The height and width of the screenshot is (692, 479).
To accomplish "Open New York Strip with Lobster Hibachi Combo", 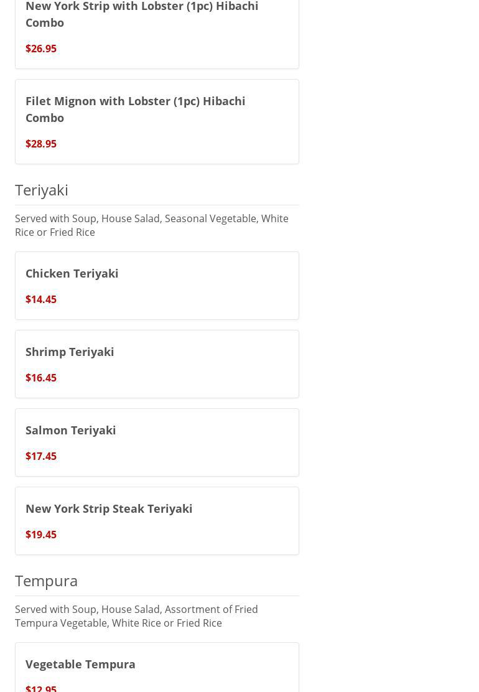I will pos(142,14).
